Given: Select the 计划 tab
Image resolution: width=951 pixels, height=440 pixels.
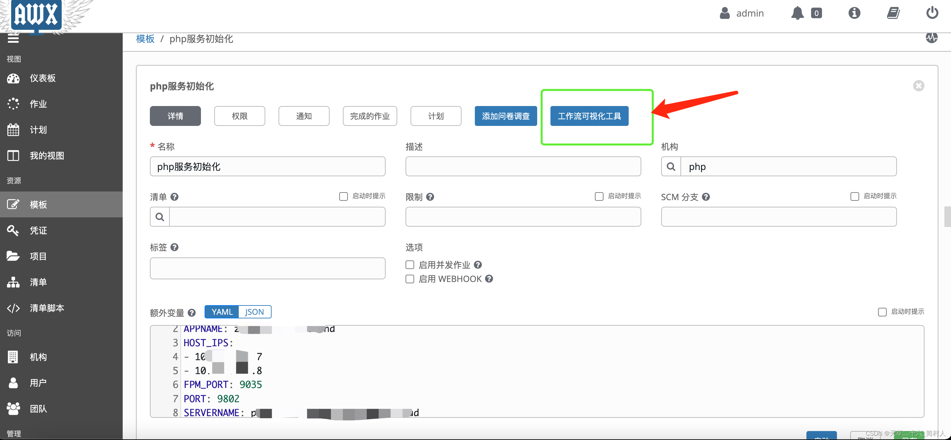Looking at the screenshot, I should click(436, 116).
